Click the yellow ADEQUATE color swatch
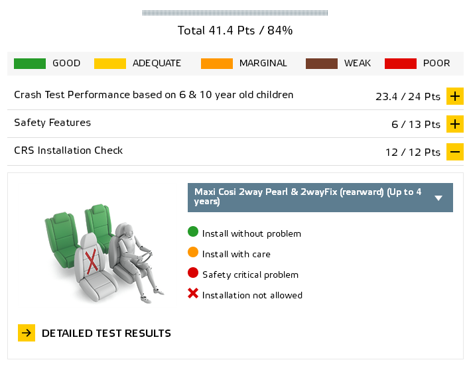 pos(110,64)
